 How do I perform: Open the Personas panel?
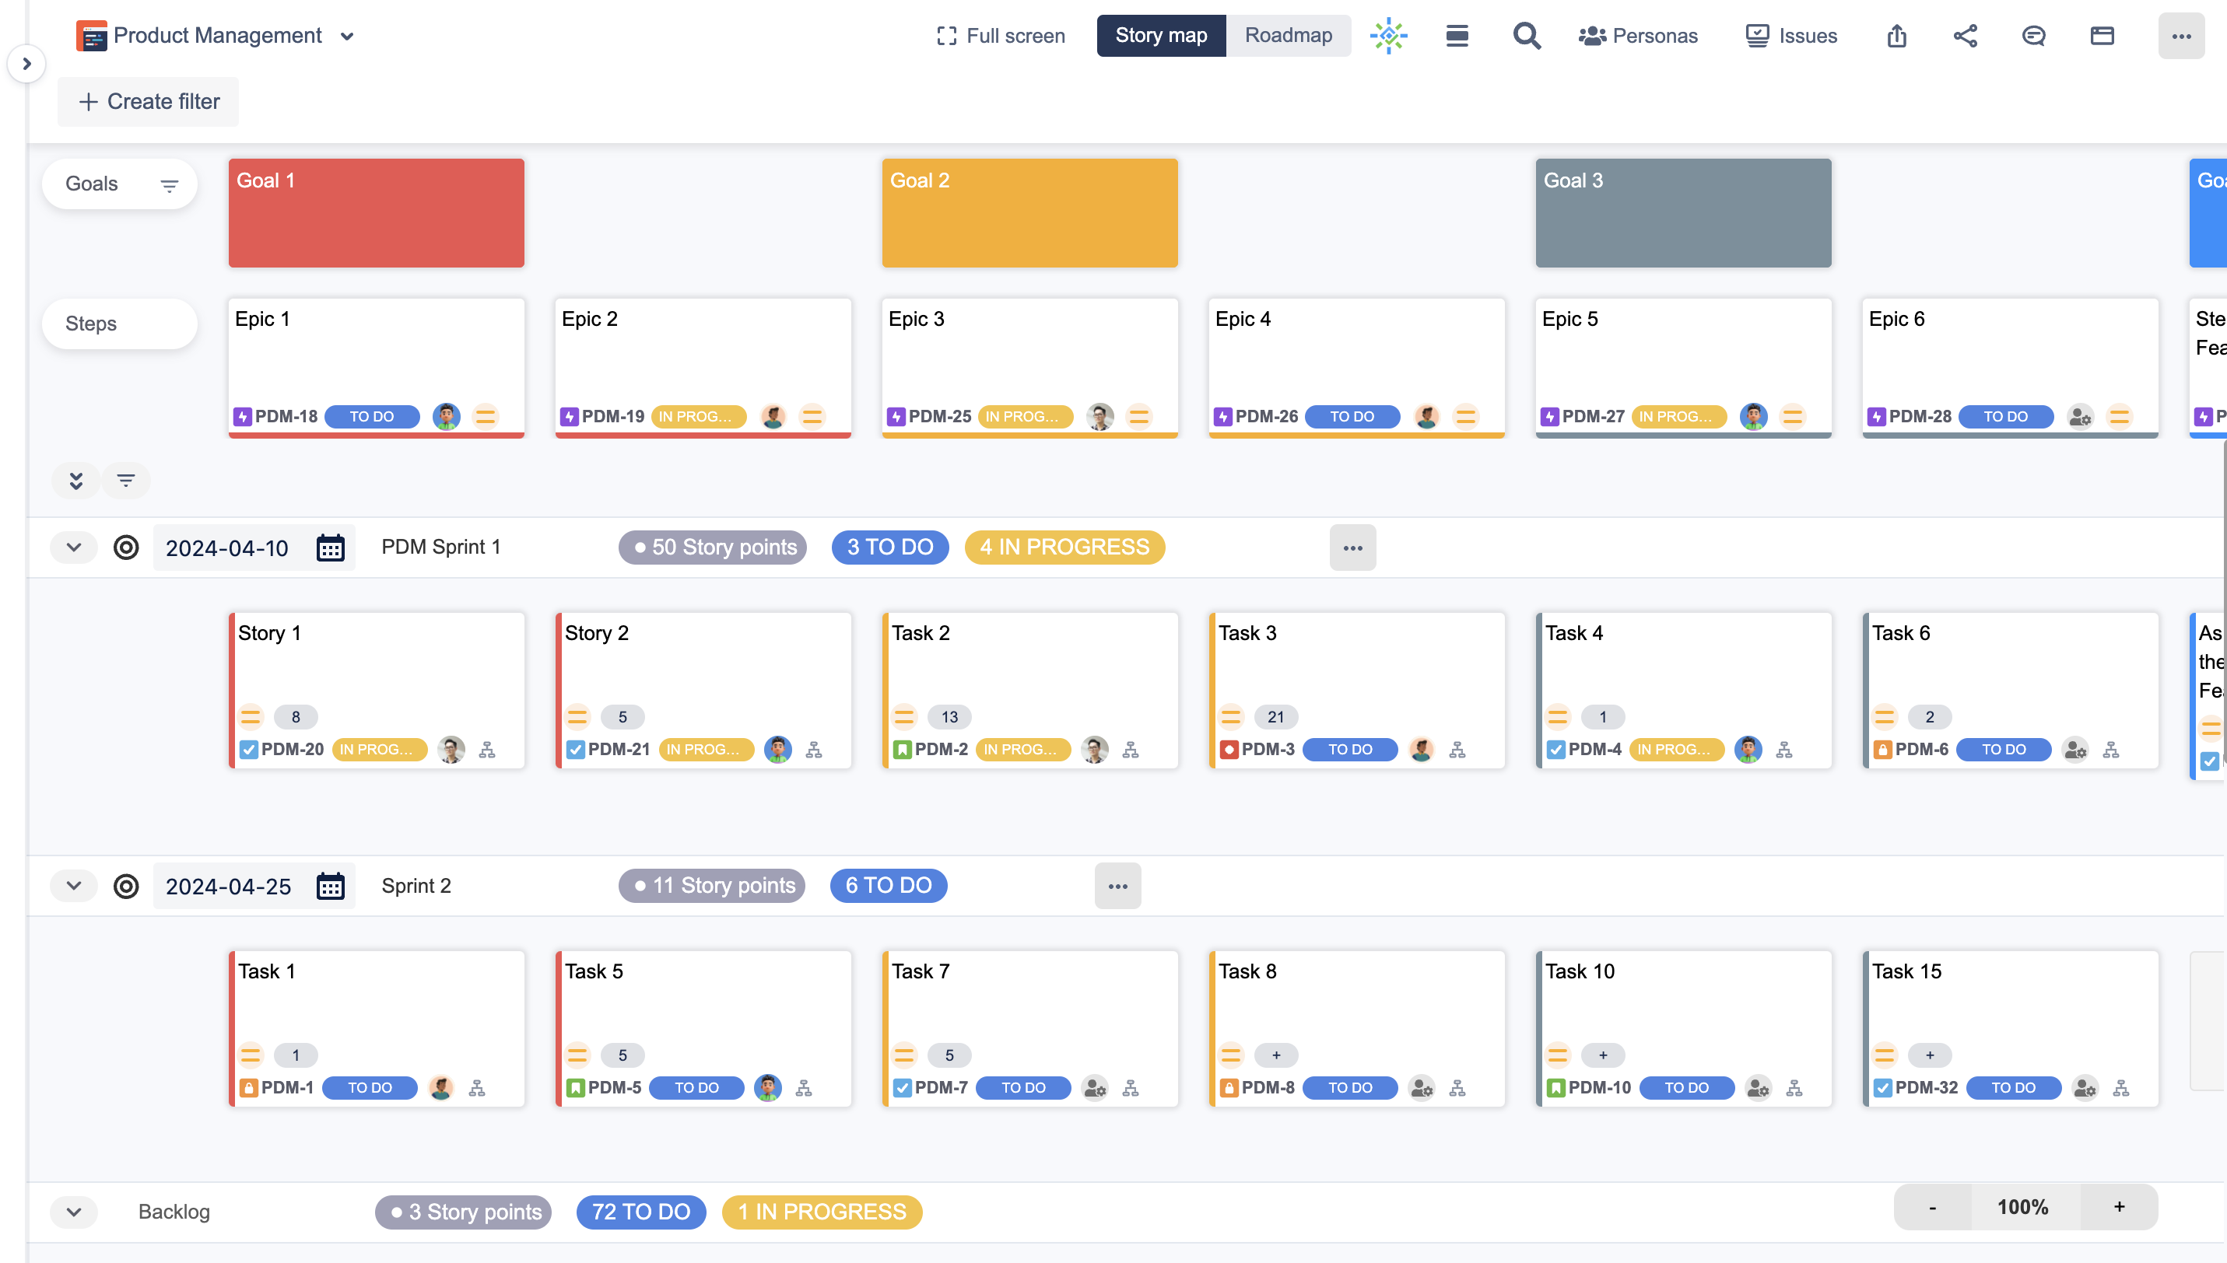(1638, 36)
